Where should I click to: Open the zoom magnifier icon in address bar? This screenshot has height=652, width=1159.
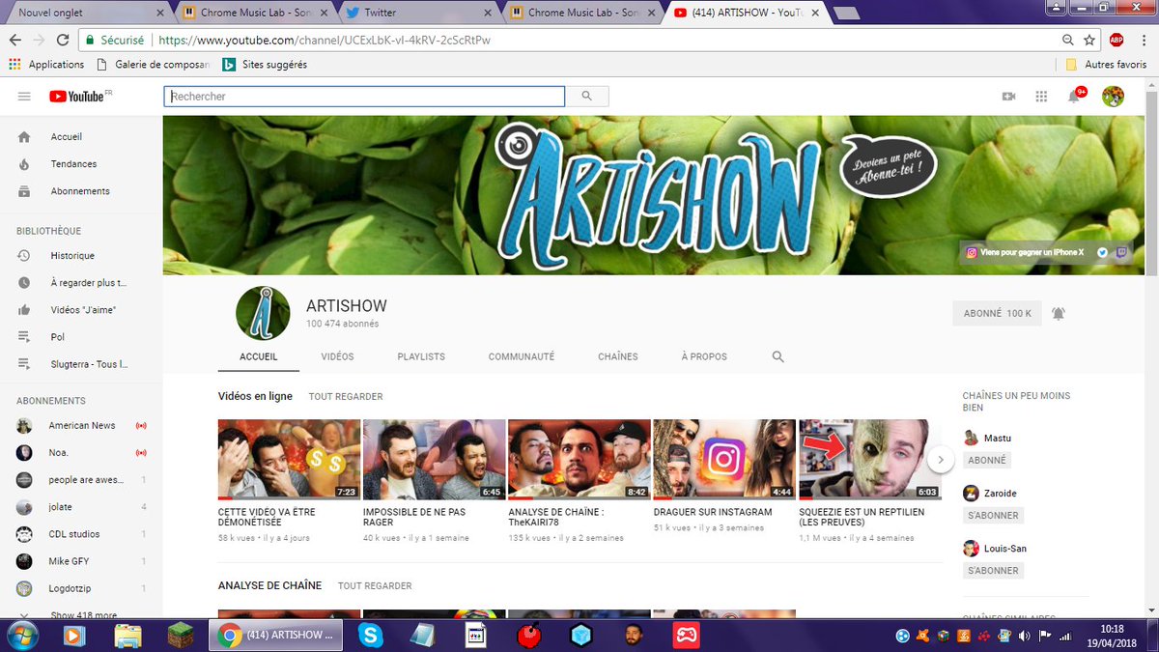[x=1067, y=41]
